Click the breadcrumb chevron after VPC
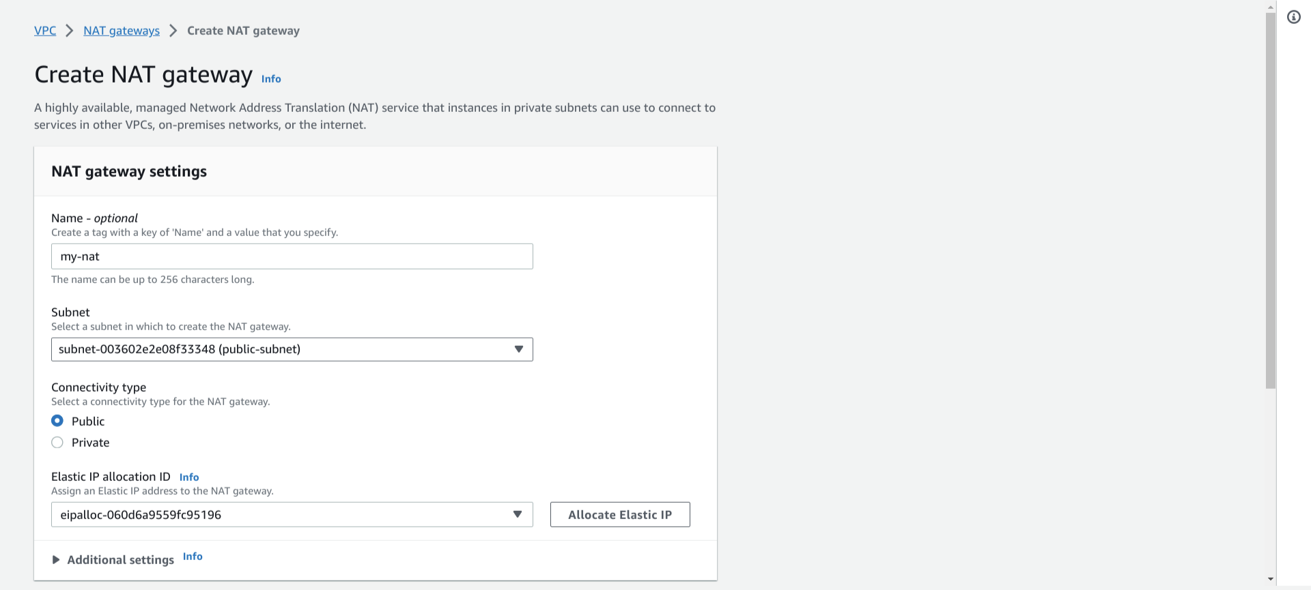The image size is (1311, 590). (70, 31)
